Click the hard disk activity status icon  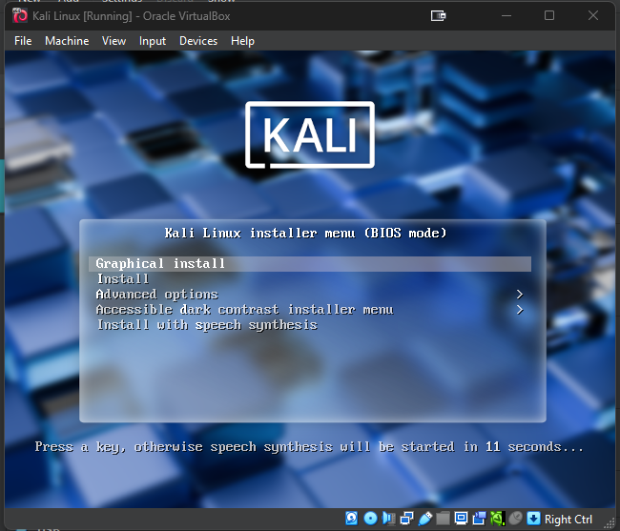click(x=352, y=518)
